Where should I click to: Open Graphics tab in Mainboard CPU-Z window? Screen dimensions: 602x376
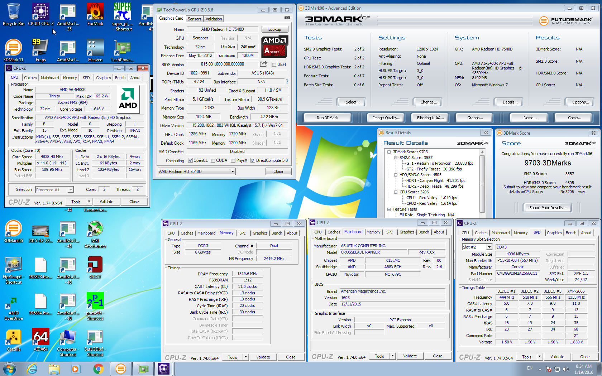(x=407, y=232)
